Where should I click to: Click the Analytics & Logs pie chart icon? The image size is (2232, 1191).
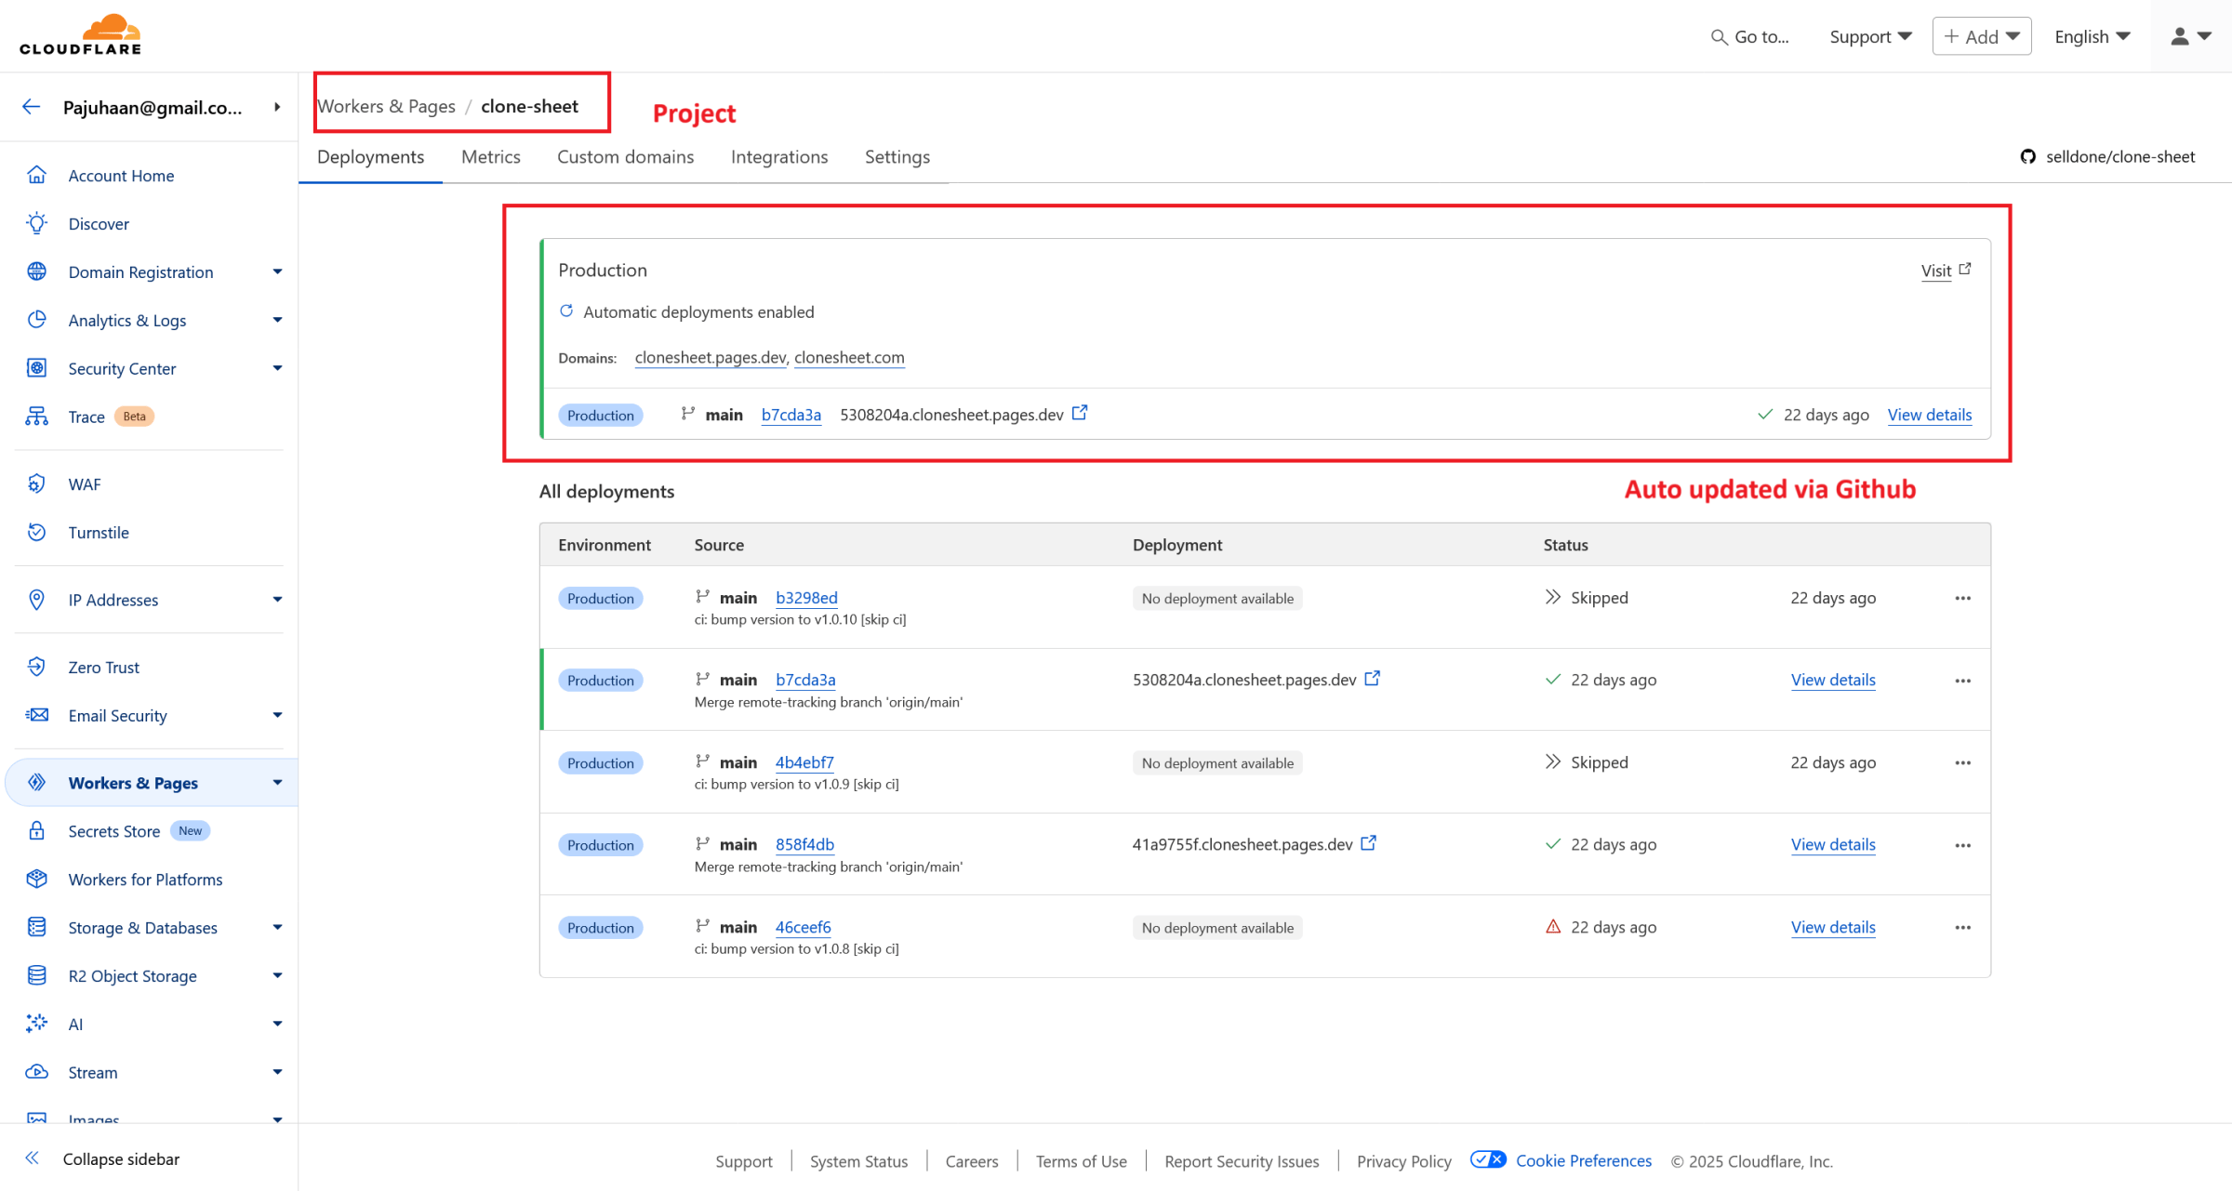(x=37, y=320)
